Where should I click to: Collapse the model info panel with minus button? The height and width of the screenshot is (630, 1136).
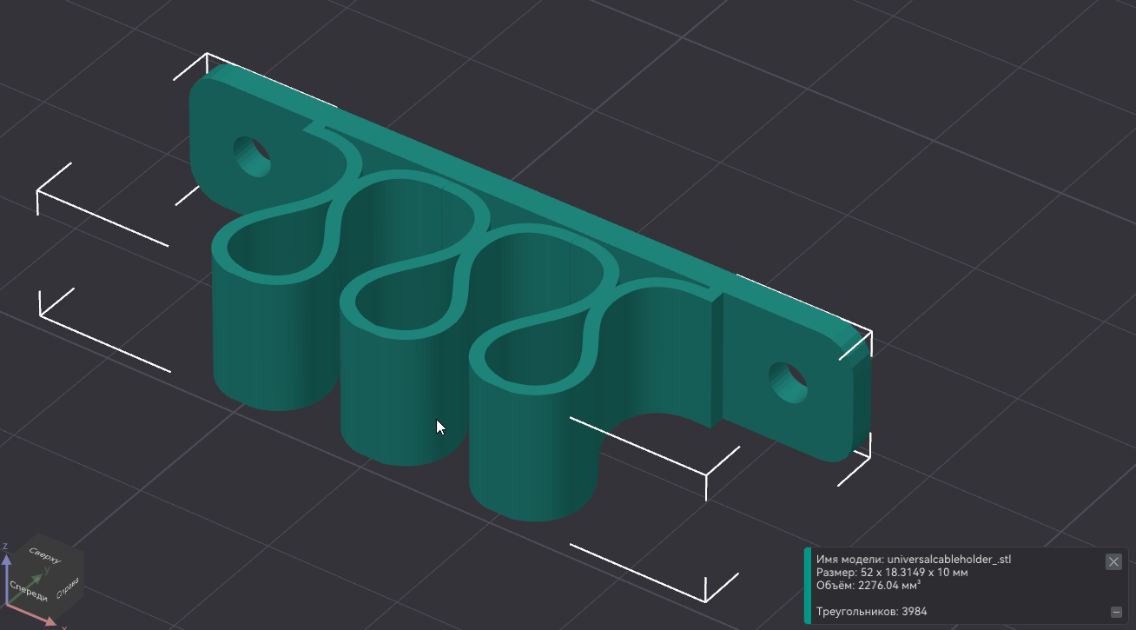tap(1116, 612)
